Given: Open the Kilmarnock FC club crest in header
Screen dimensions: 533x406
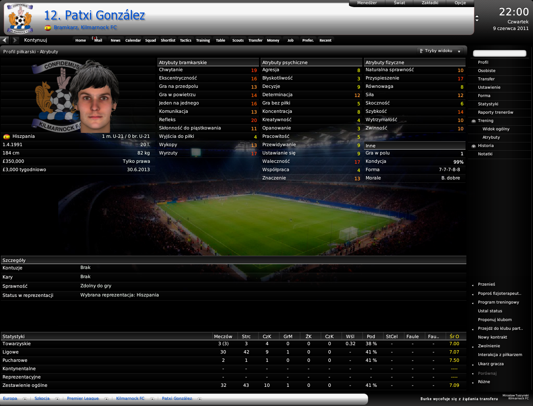Looking at the screenshot, I should pyautogui.click(x=20, y=19).
